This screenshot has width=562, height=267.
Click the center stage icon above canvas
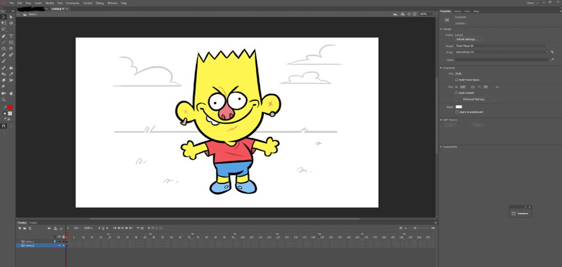click(x=409, y=14)
